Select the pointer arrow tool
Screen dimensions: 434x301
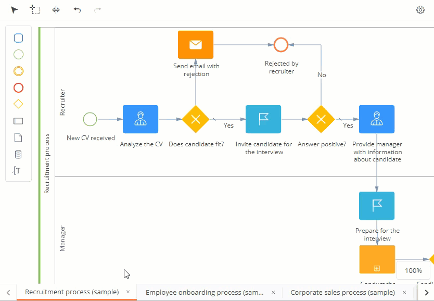coord(14,10)
